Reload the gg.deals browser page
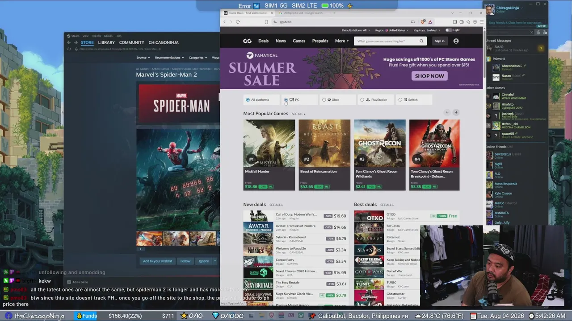Screen dimensions: 572x321 [x=238, y=22]
